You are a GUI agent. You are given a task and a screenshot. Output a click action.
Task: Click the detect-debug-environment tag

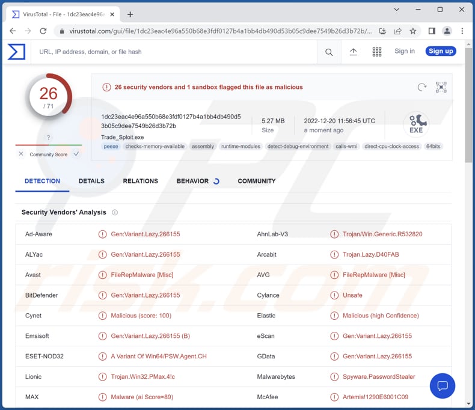[x=298, y=147]
